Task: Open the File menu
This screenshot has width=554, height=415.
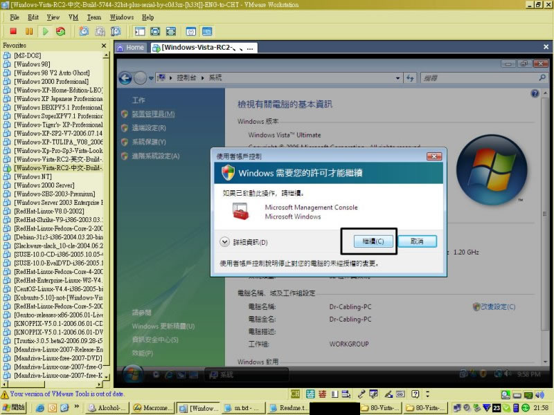Action: point(15,17)
